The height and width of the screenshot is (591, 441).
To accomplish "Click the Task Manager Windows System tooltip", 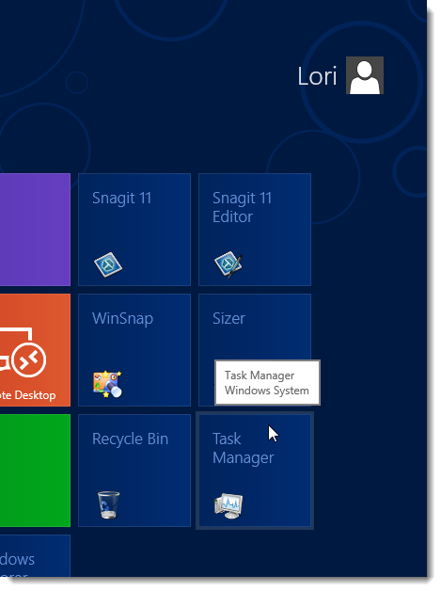I will click(x=267, y=383).
